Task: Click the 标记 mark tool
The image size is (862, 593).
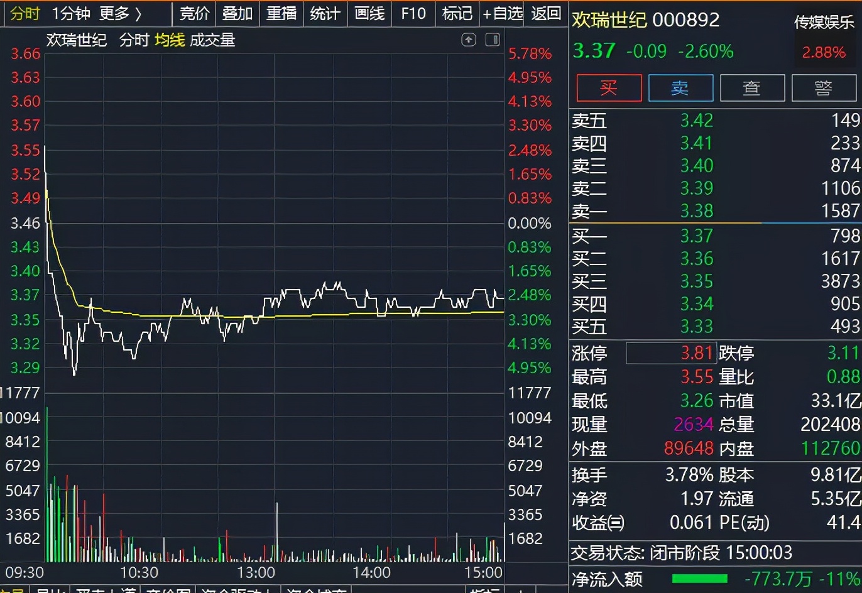Action: tap(457, 13)
